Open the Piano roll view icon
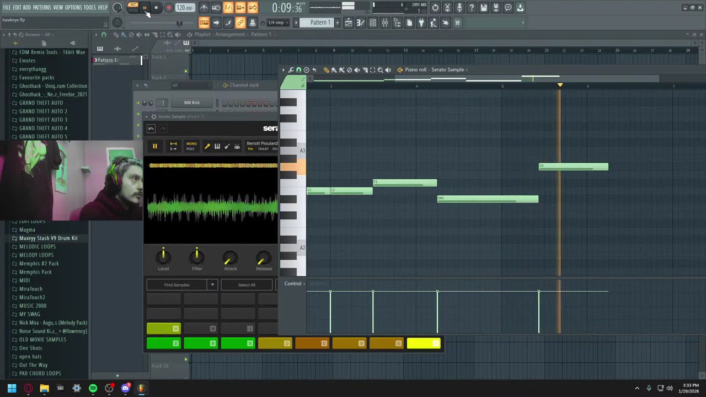Screen dimensions: 706x397 (361, 23)
